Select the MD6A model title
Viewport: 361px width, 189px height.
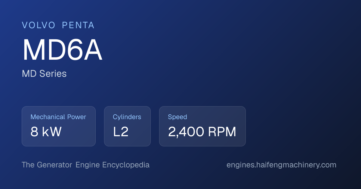tap(62, 50)
